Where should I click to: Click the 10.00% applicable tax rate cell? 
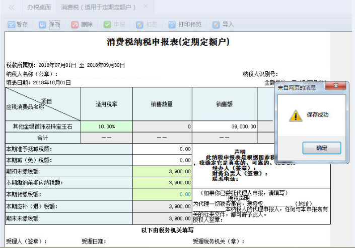pyautogui.click(x=106, y=127)
